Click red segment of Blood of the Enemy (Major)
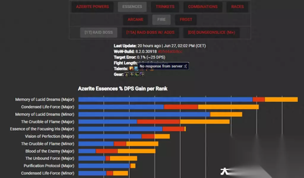This screenshot has height=178, width=304. [107, 151]
